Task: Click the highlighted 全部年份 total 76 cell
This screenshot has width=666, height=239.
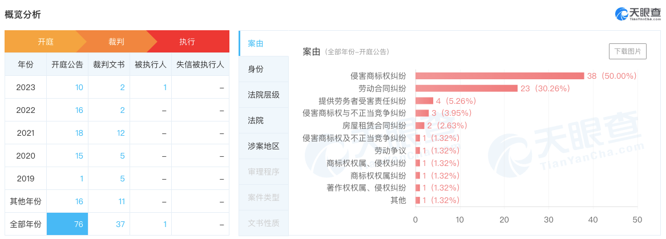Action: [67, 224]
